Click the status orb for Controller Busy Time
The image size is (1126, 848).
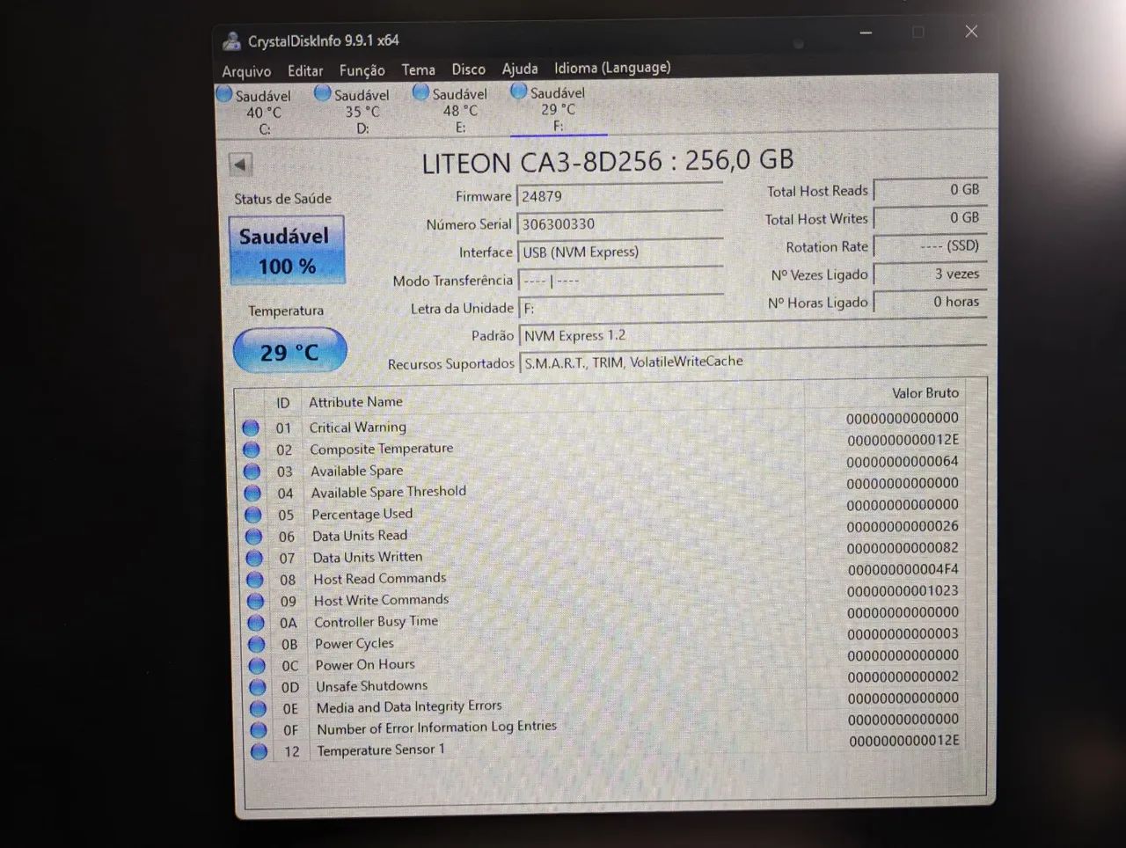coord(256,623)
